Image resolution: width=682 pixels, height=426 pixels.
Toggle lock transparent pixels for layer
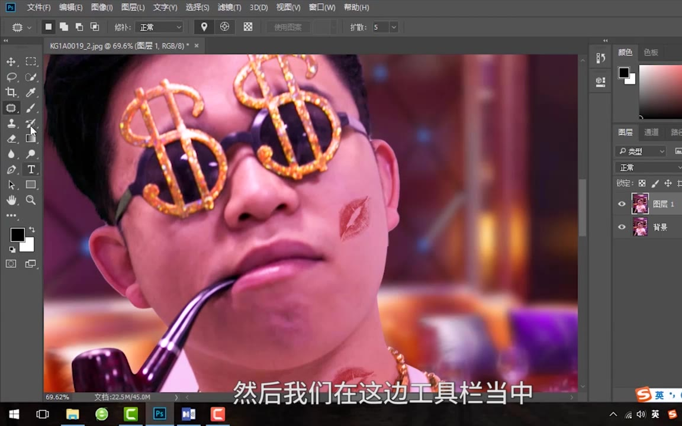642,183
